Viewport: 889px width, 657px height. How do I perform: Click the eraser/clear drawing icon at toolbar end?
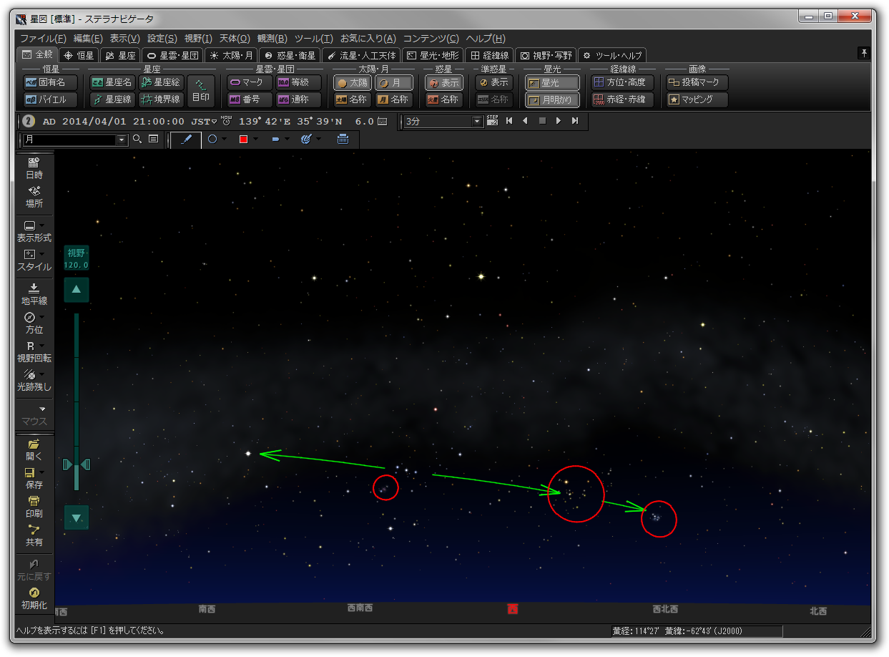point(343,140)
